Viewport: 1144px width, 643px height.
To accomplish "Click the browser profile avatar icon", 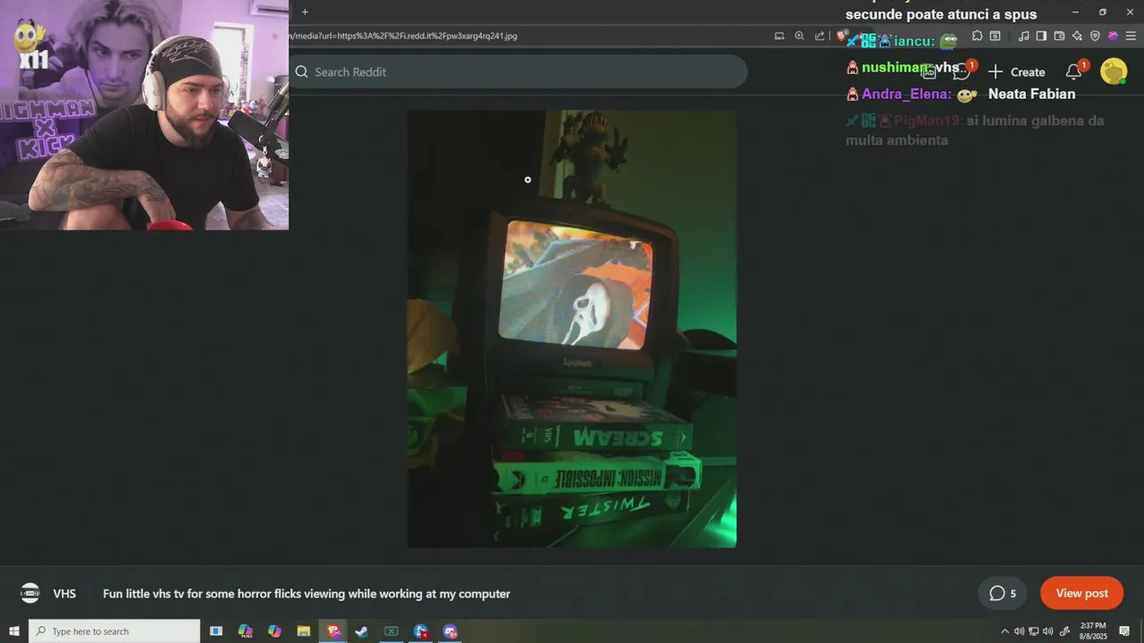I will (1113, 36).
